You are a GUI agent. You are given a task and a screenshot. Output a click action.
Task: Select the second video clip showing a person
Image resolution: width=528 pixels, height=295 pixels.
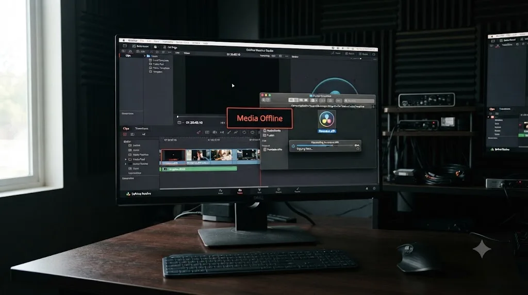coord(198,157)
